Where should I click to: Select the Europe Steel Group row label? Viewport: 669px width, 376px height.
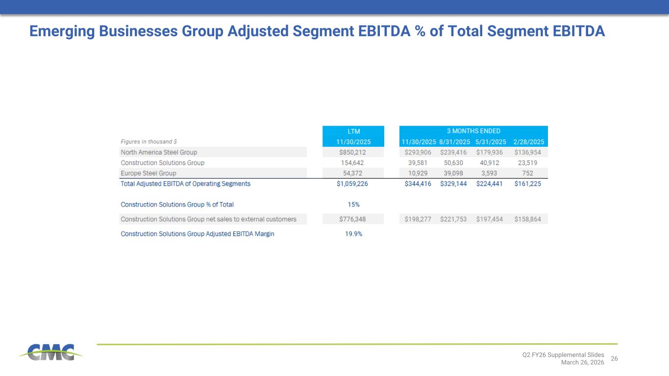149,173
